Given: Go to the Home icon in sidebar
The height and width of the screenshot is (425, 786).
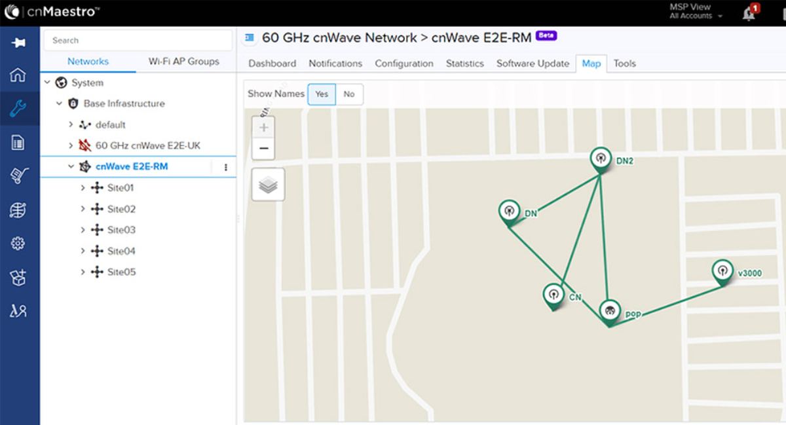Looking at the screenshot, I should pyautogui.click(x=18, y=75).
